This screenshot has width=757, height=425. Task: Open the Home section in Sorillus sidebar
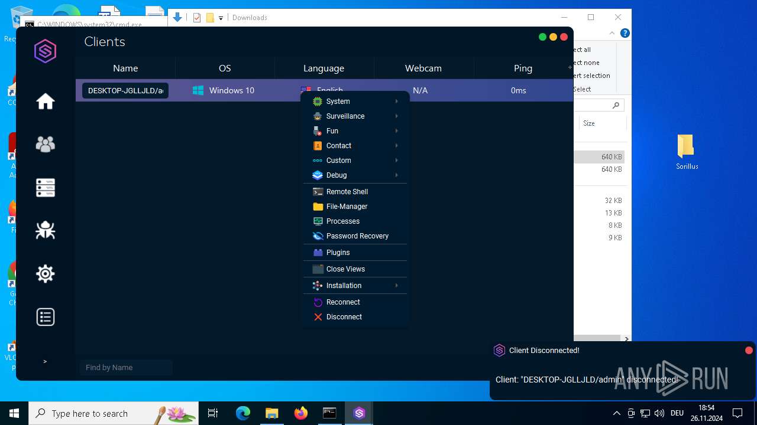(x=46, y=102)
